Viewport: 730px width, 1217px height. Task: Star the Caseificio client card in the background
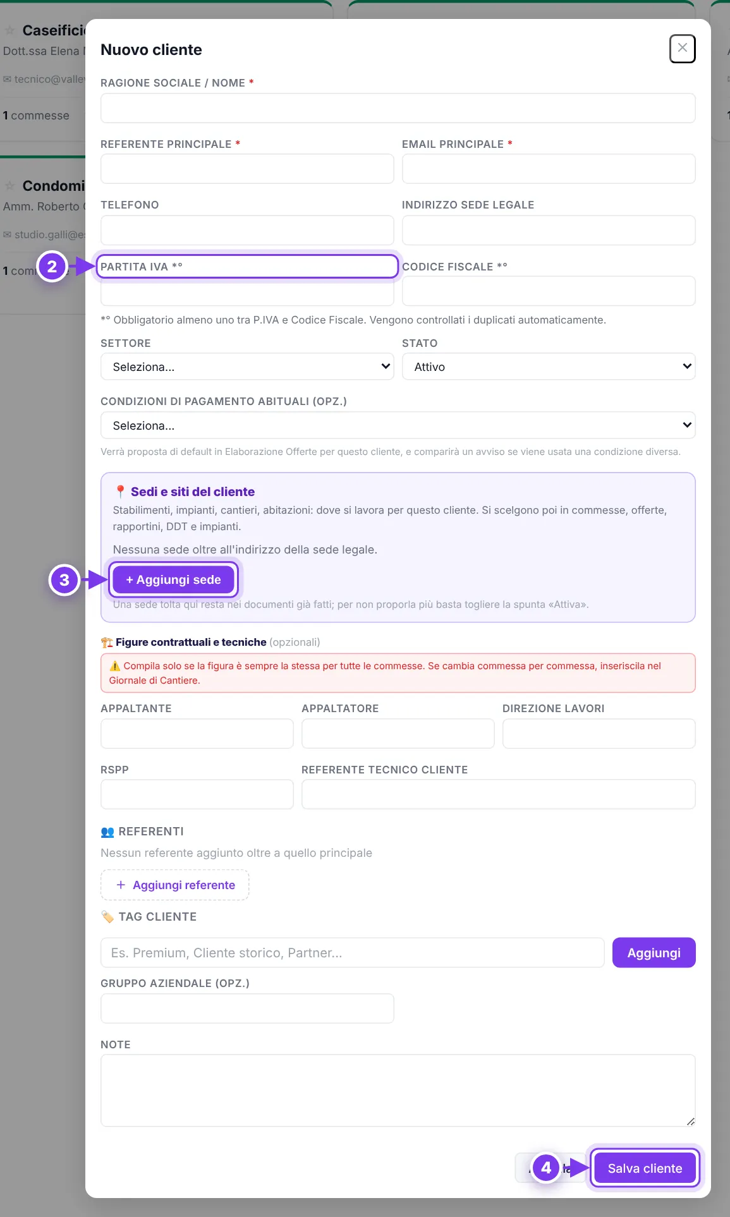(10, 30)
